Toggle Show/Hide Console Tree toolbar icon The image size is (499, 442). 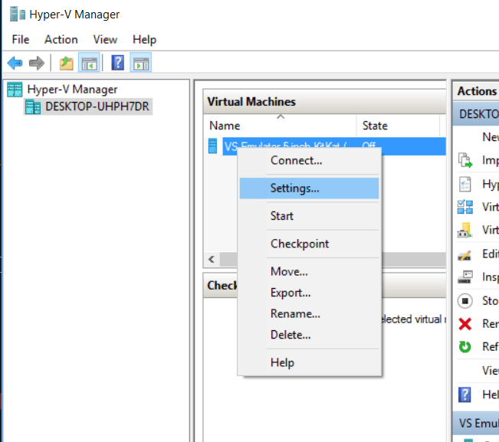[89, 63]
